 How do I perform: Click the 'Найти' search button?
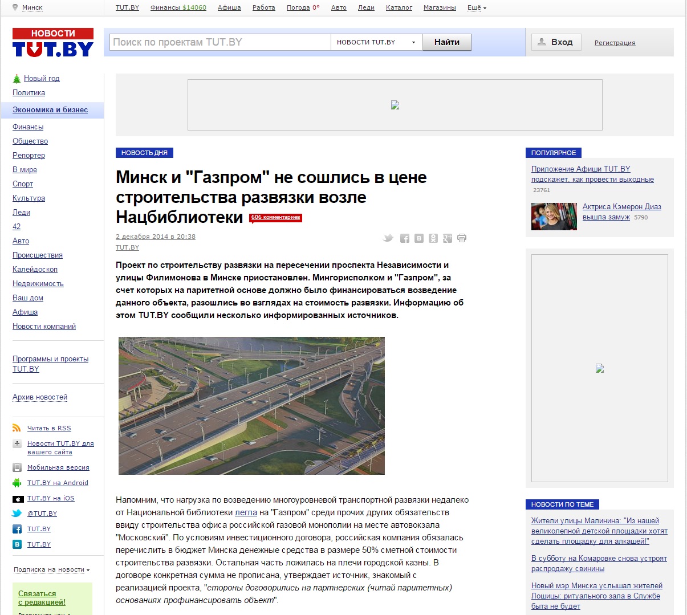point(447,42)
